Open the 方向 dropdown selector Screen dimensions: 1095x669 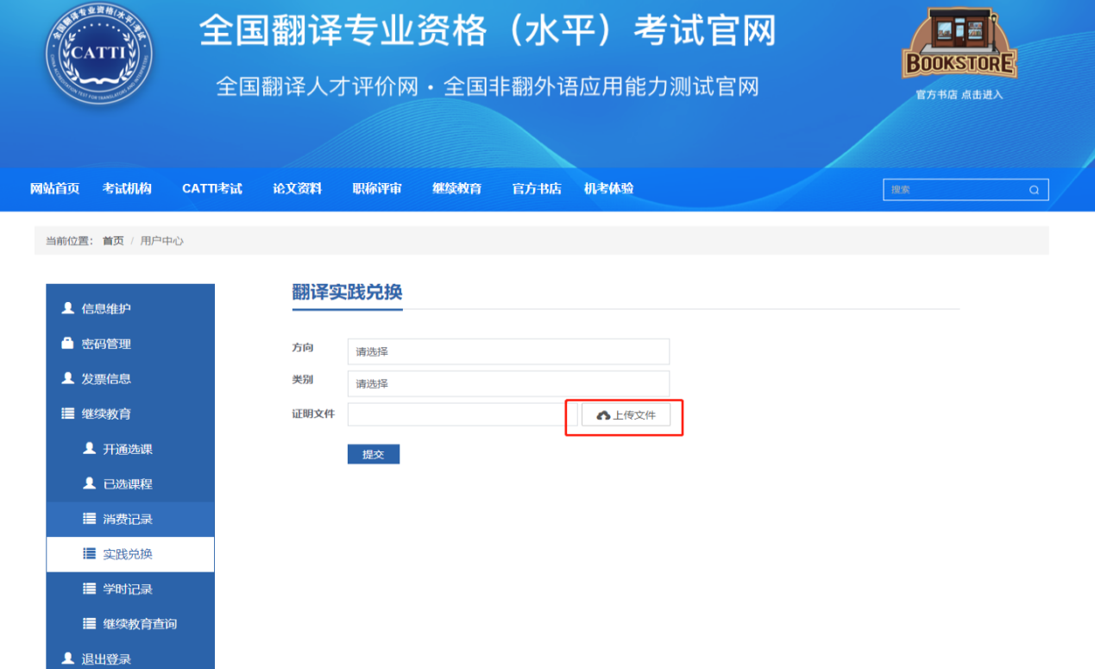[x=508, y=351]
